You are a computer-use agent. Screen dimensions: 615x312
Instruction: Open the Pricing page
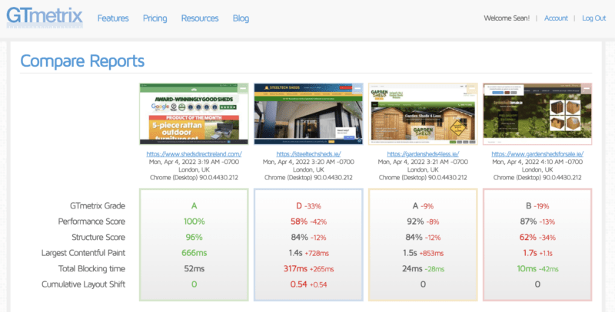pos(155,18)
